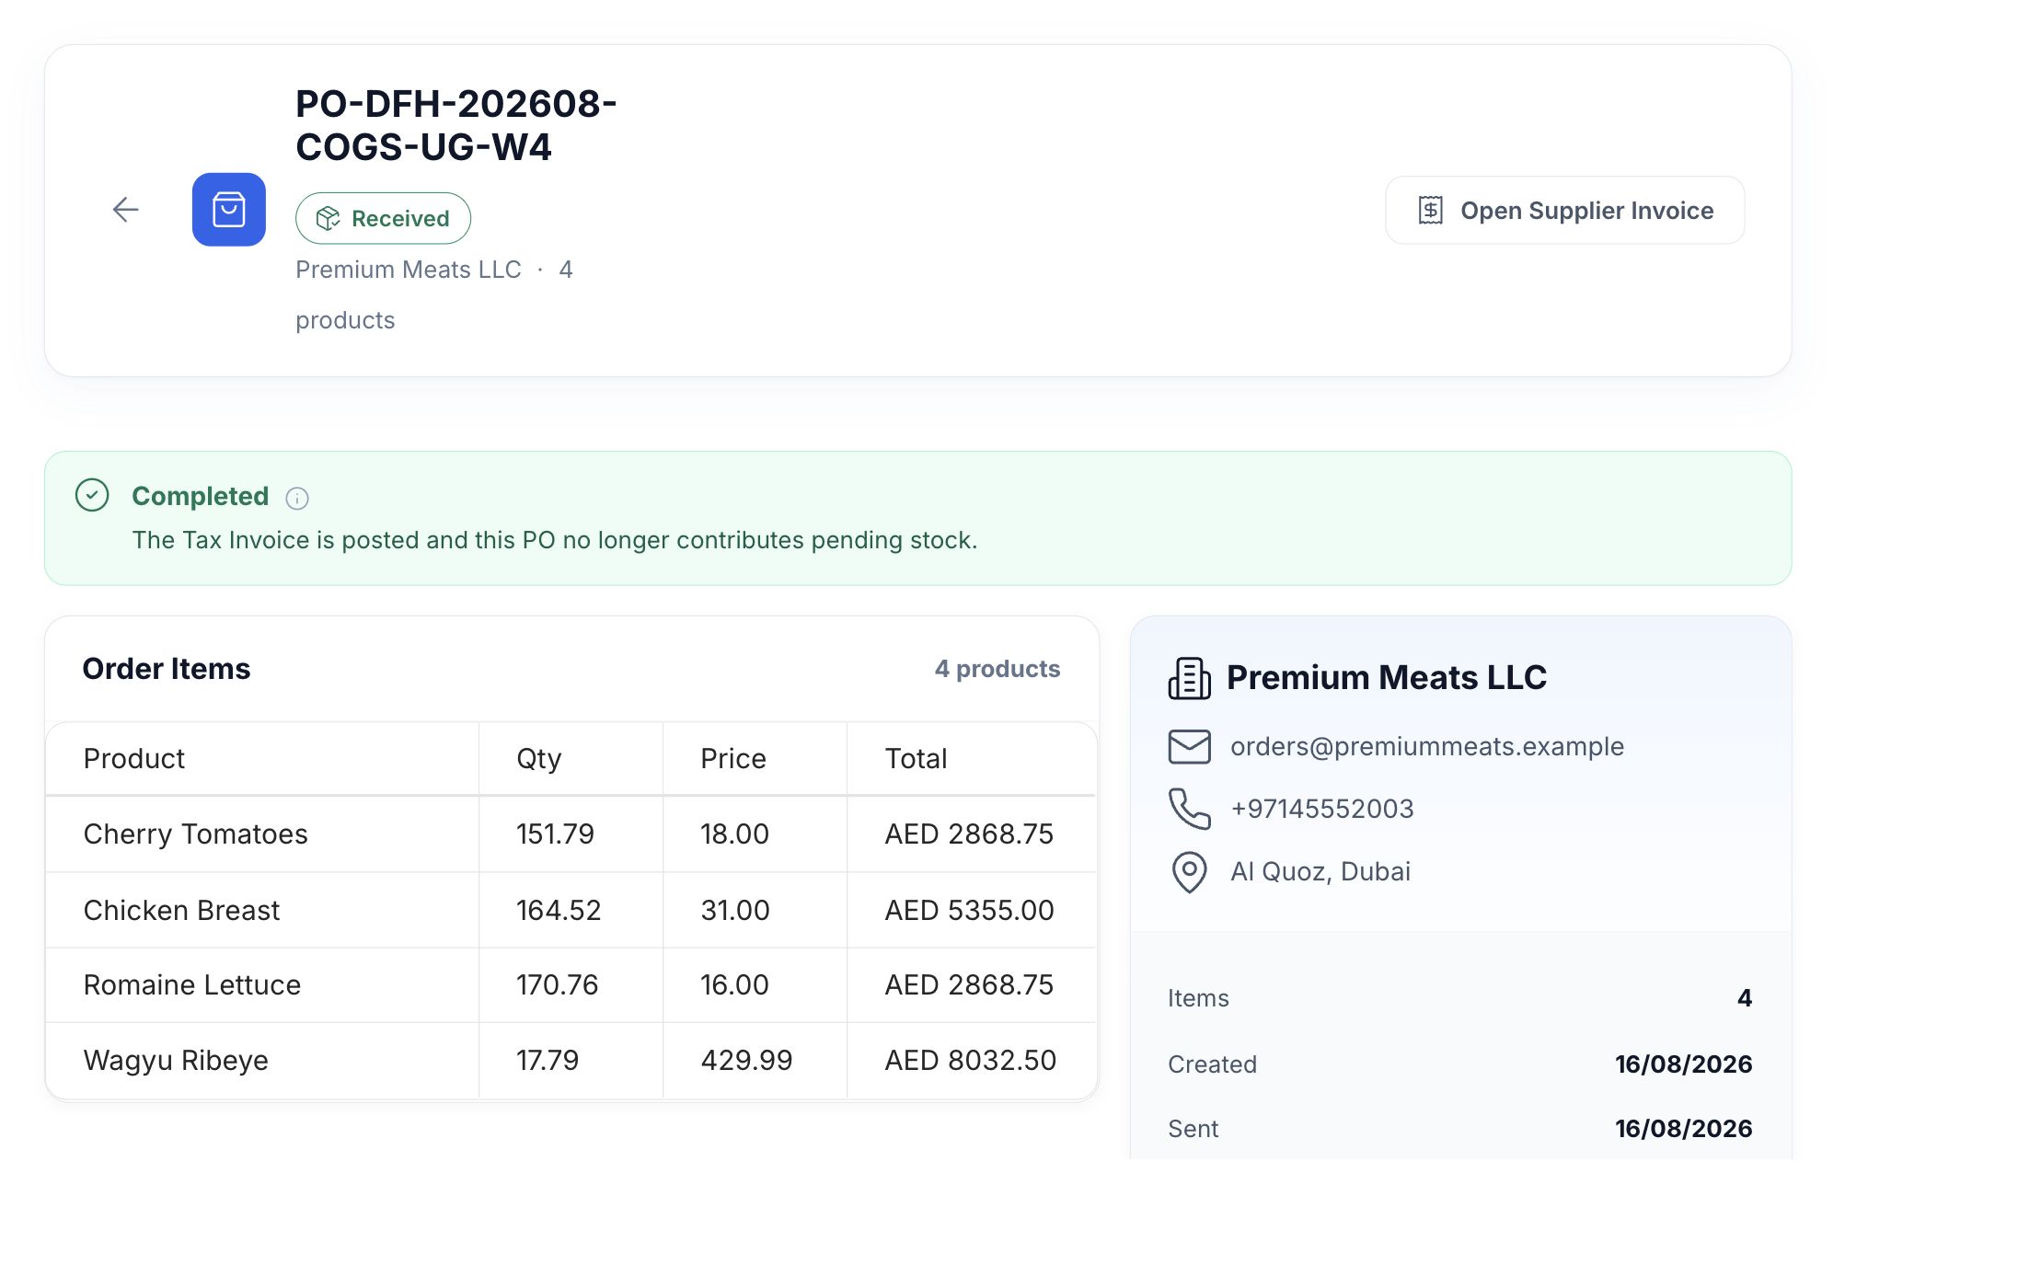
Task: Click the location pin icon
Action: coord(1190,871)
